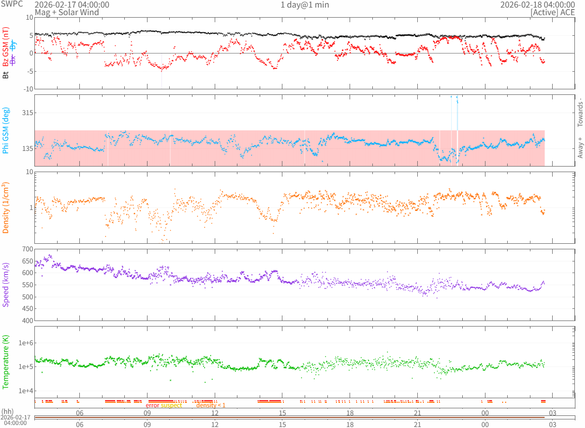Click the yellow 'suspect' flag legend
The image size is (585, 428).
[x=171, y=405]
